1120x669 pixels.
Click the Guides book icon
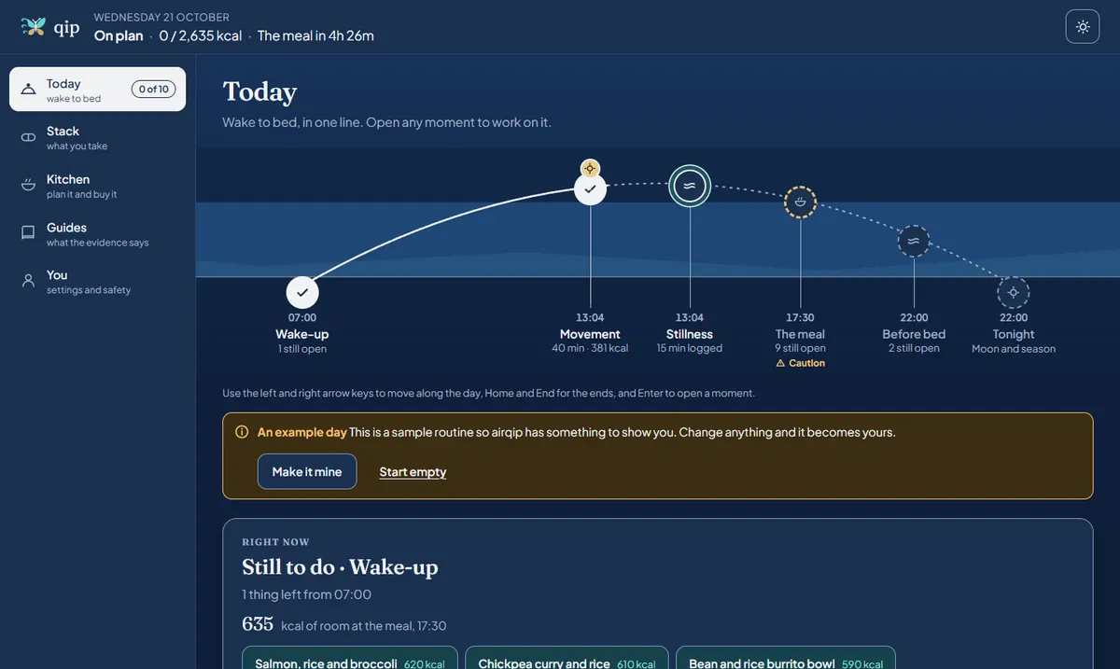click(29, 233)
